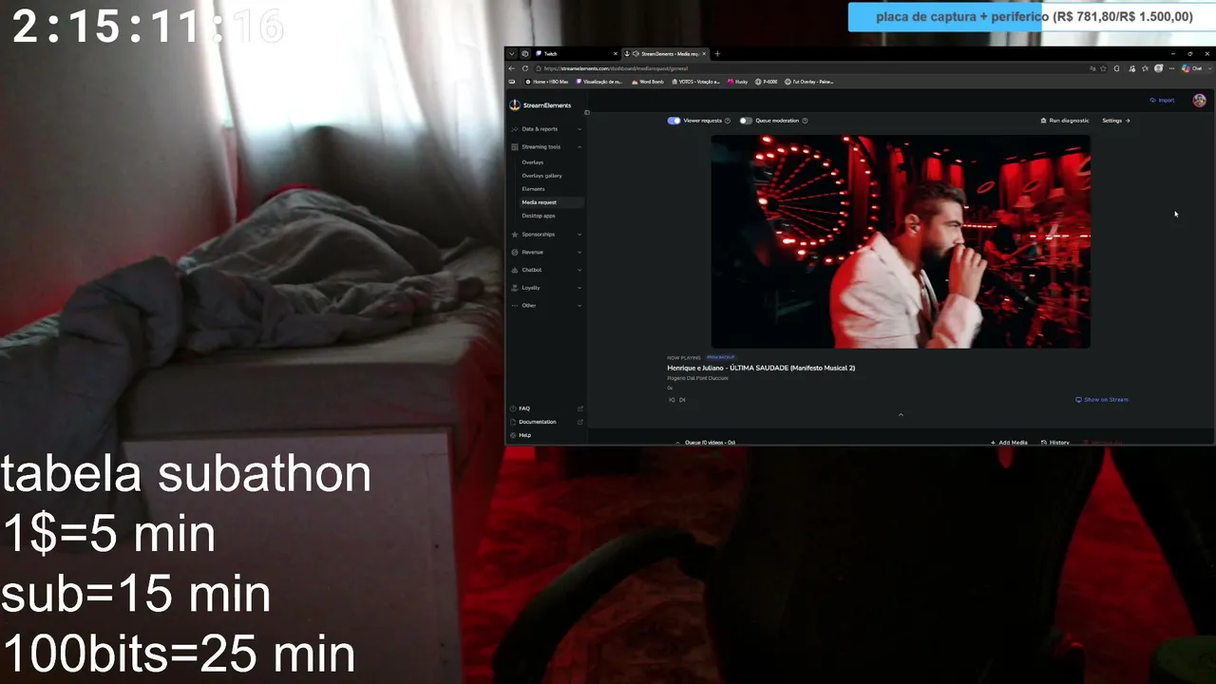Collapse the sidebar with the panel icon

pos(587,112)
